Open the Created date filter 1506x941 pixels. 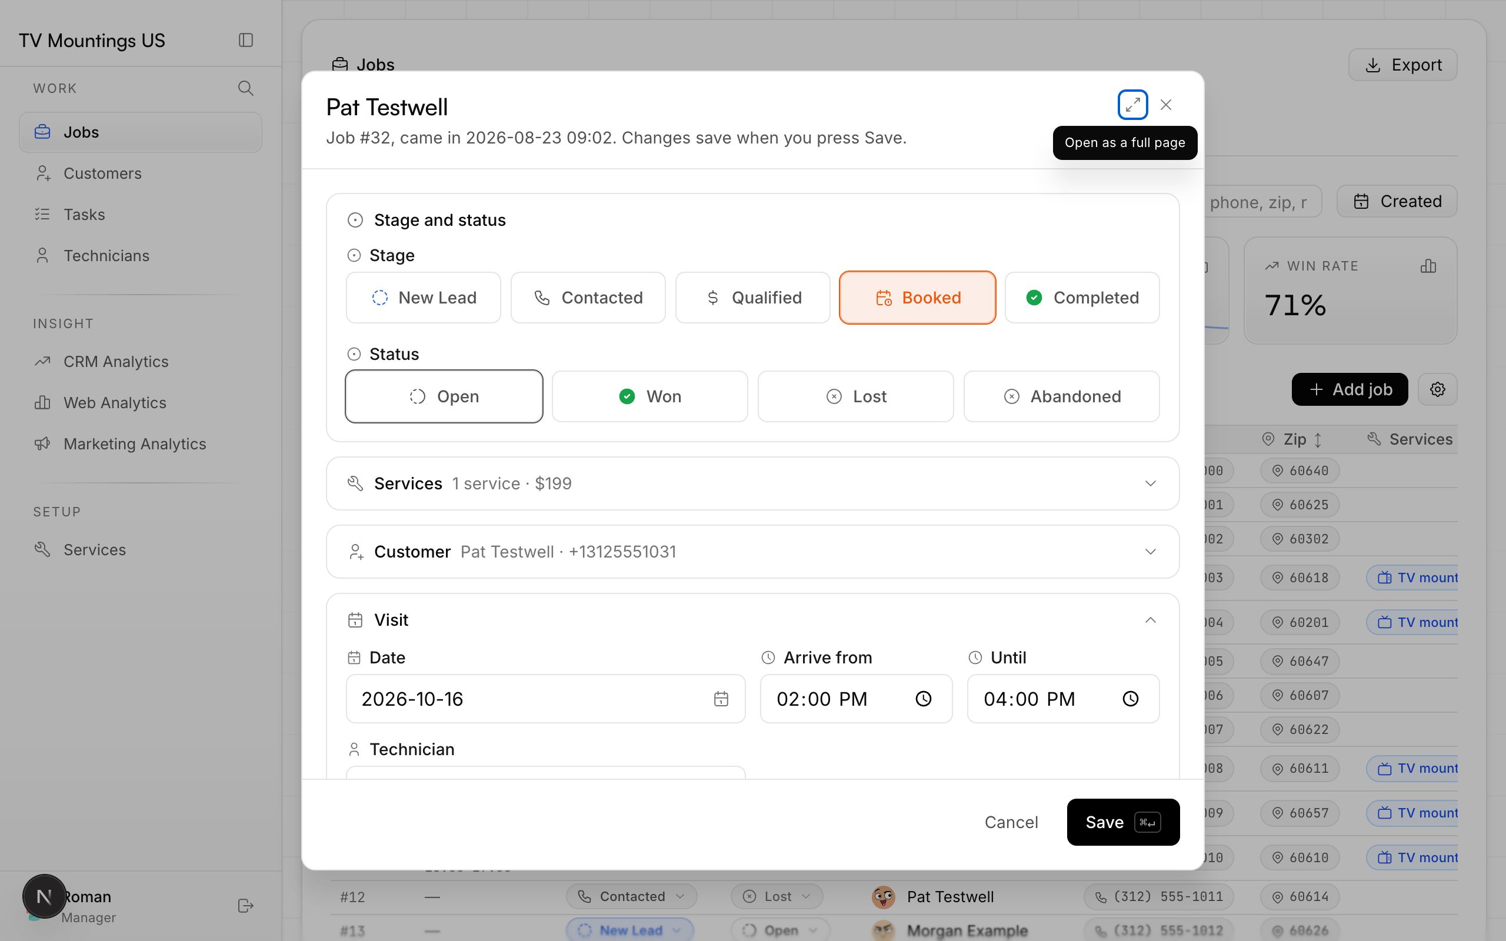coord(1397,201)
